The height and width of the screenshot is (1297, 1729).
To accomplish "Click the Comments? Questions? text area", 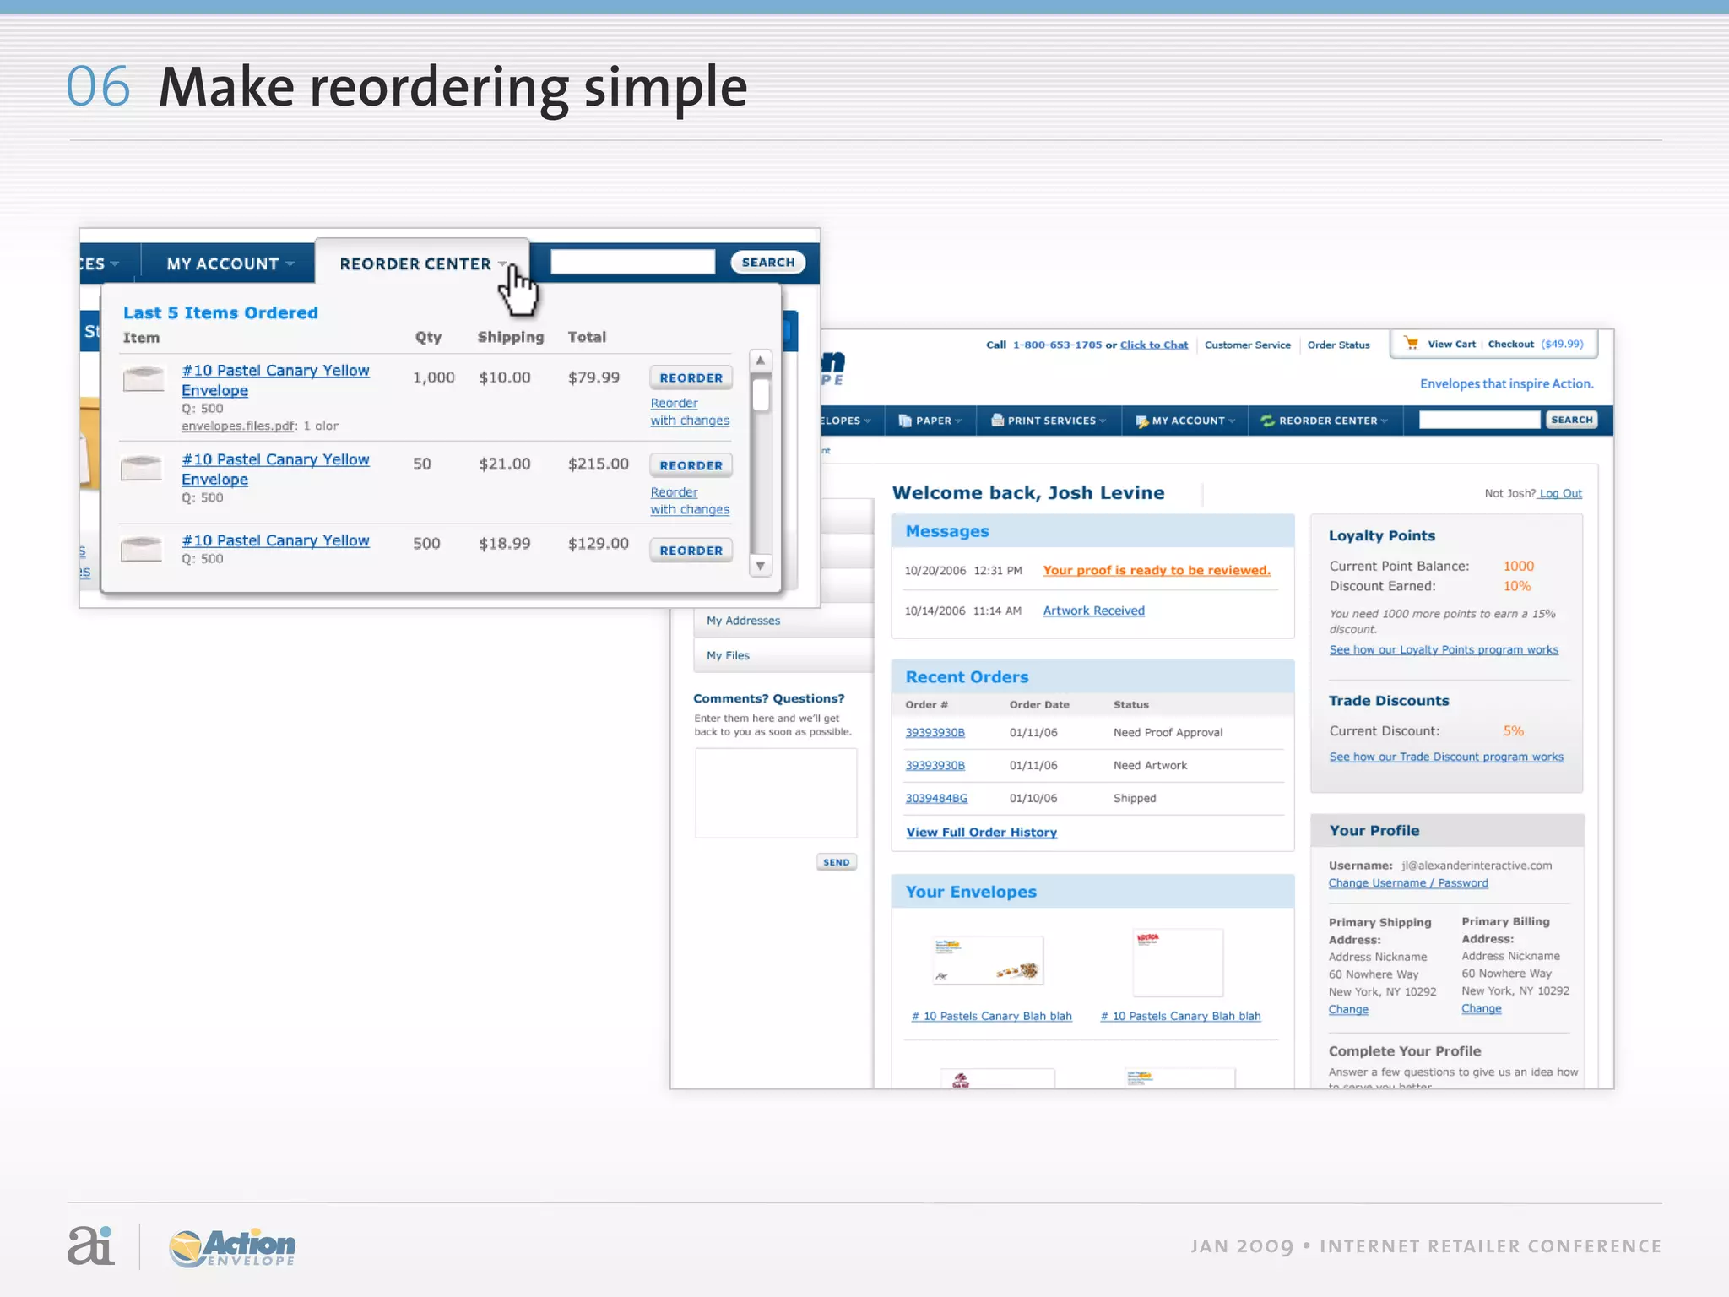I will tap(776, 793).
